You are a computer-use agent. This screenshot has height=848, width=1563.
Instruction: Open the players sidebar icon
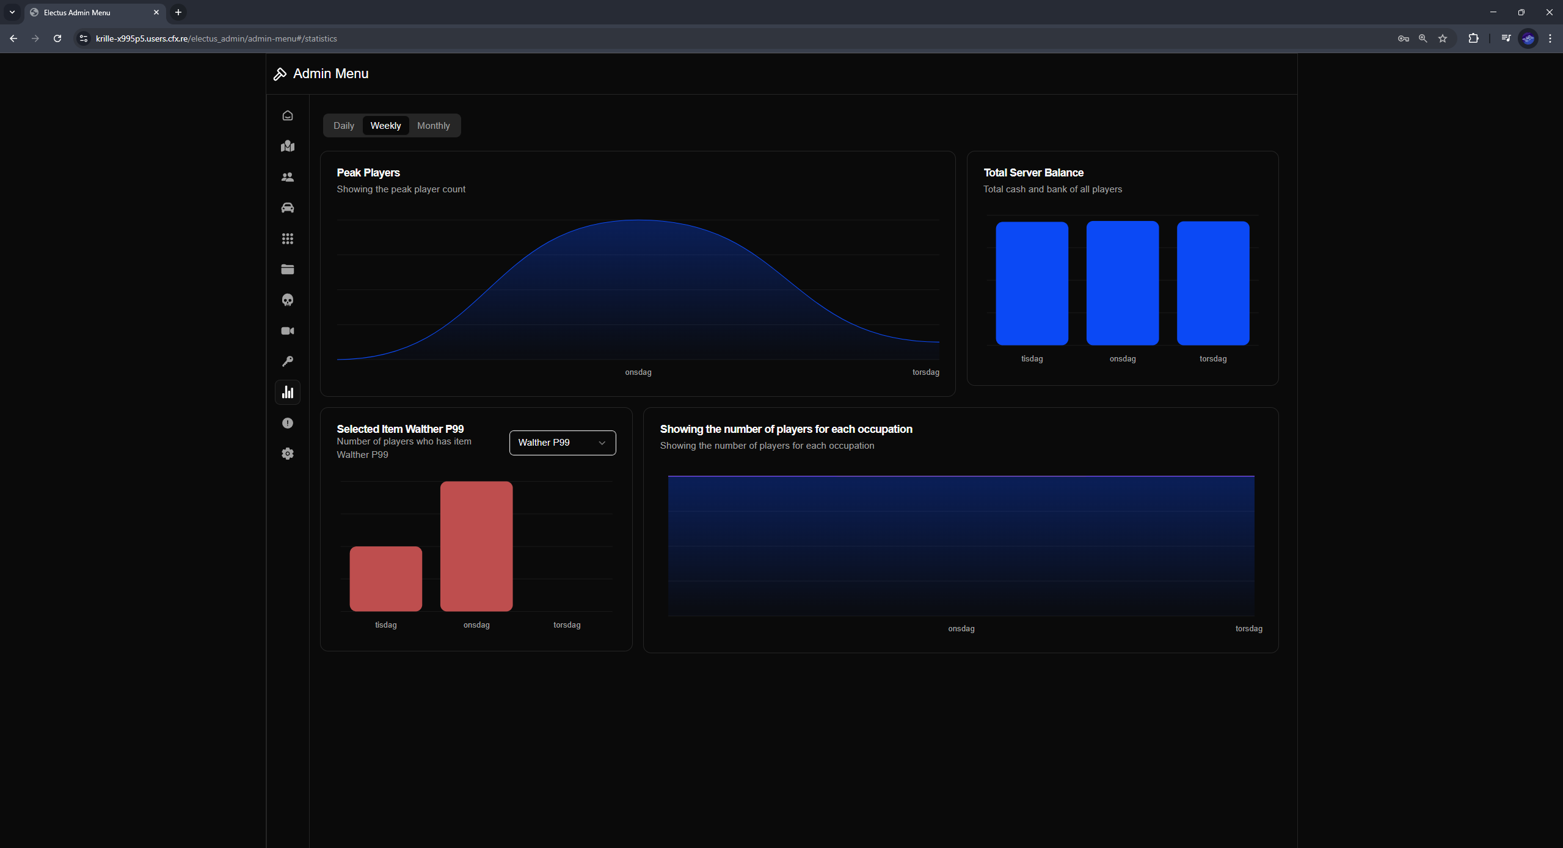click(x=288, y=177)
